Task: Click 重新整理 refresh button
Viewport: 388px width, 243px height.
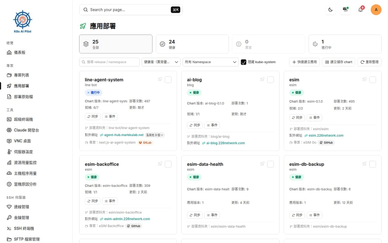Action: 369,62
